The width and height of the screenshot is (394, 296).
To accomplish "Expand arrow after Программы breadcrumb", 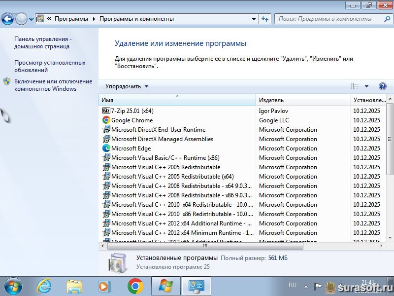I will tap(94, 19).
